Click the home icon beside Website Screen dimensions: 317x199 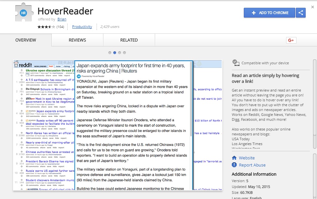[234, 158]
